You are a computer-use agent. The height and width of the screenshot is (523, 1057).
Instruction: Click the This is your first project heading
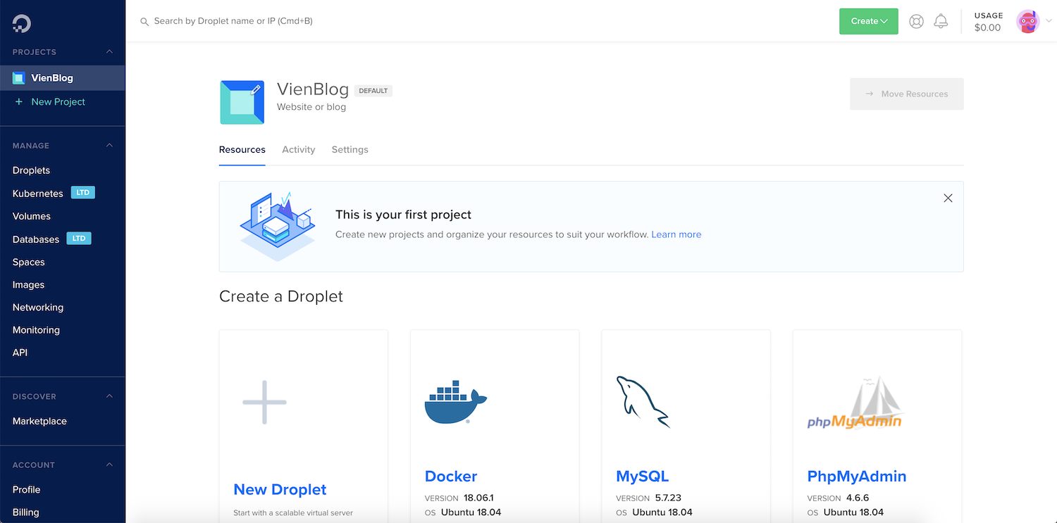click(x=403, y=215)
